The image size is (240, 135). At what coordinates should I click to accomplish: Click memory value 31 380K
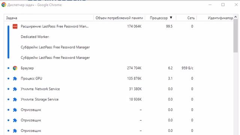coord(135,89)
